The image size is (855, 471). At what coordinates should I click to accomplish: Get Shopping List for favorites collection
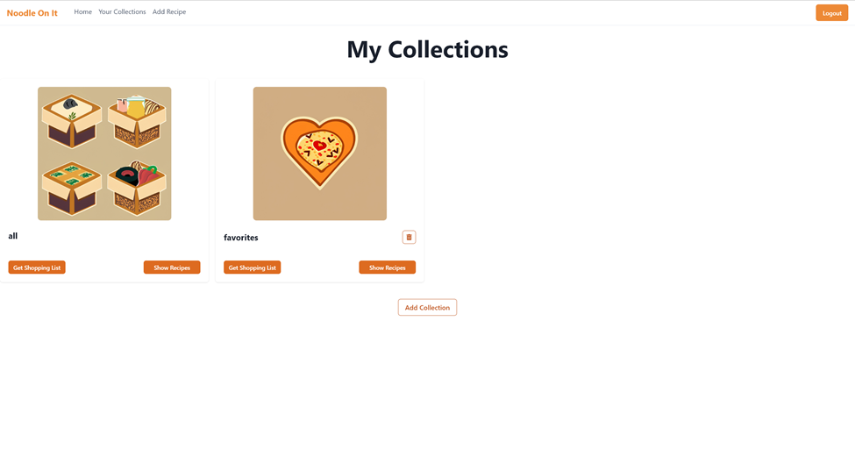pyautogui.click(x=252, y=268)
